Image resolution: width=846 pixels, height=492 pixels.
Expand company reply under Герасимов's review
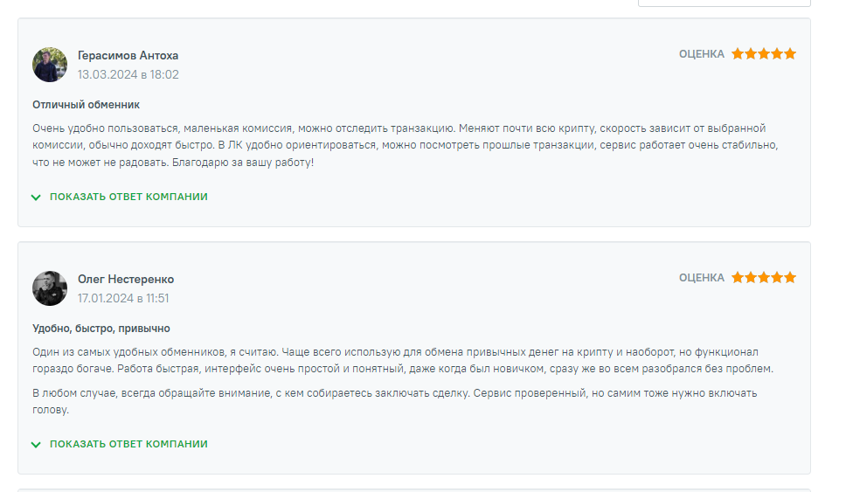(120, 197)
